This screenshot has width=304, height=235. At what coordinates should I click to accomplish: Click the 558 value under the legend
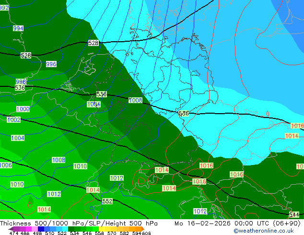[x=99, y=233]
